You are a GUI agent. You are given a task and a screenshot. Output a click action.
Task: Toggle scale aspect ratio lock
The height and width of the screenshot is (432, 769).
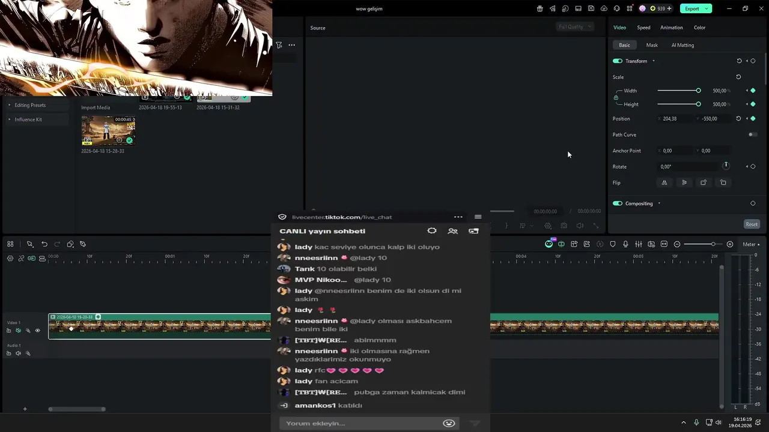click(x=616, y=97)
